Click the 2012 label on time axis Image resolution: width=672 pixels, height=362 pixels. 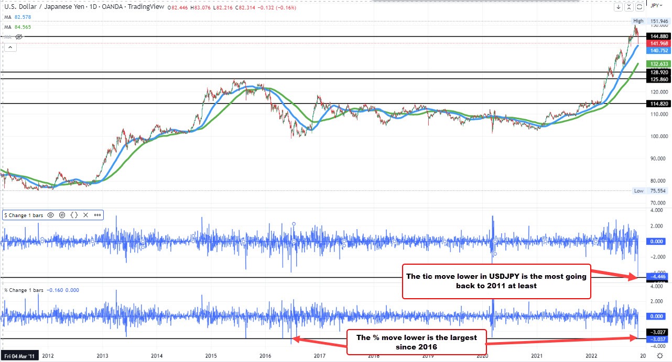click(48, 356)
